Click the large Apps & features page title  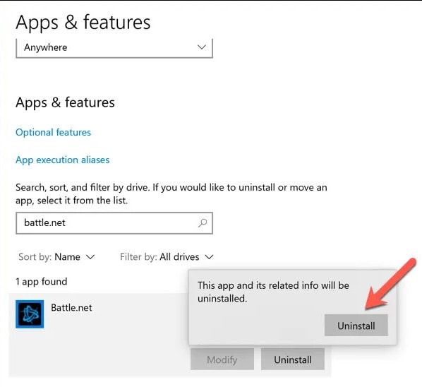83,22
